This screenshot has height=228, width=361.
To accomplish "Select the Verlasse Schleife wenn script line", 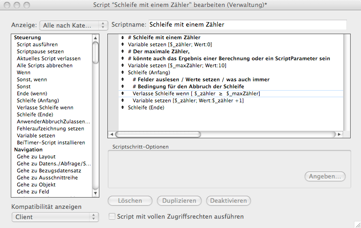I will [196, 93].
